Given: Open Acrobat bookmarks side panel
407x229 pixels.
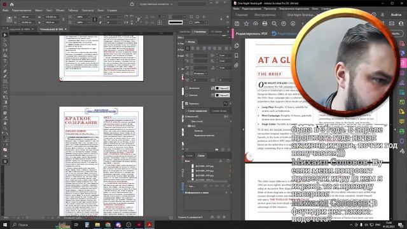Looking at the screenshot, I should [x=237, y=55].
